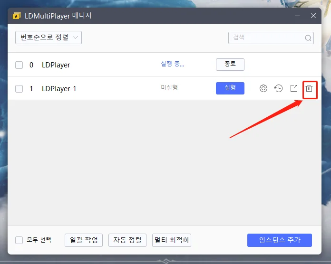Click the 종료 button for LDPlayer
This screenshot has width=331, height=264.
230,65
